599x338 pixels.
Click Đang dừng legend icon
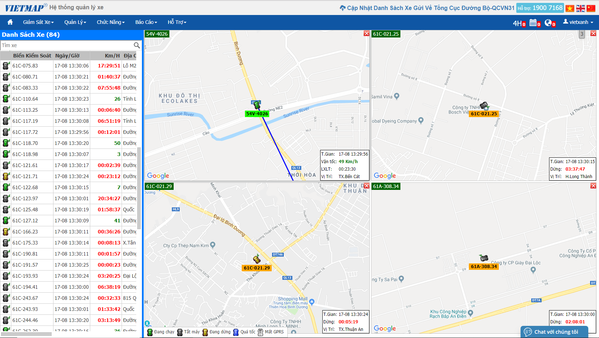pos(205,332)
